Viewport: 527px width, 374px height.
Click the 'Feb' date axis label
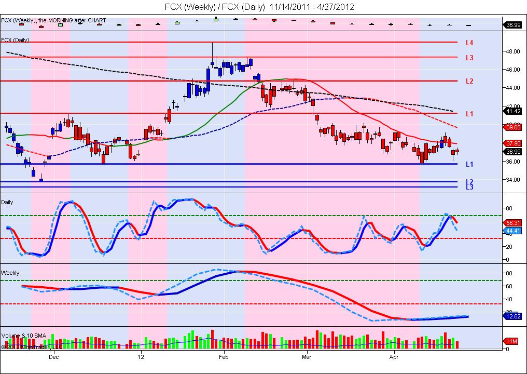224,357
